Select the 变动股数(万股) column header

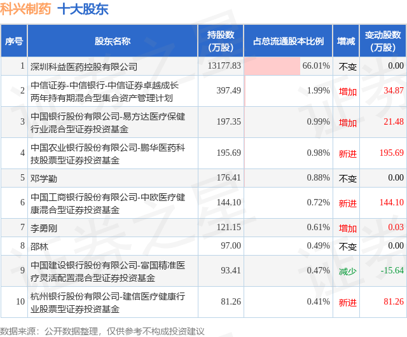click(x=383, y=41)
